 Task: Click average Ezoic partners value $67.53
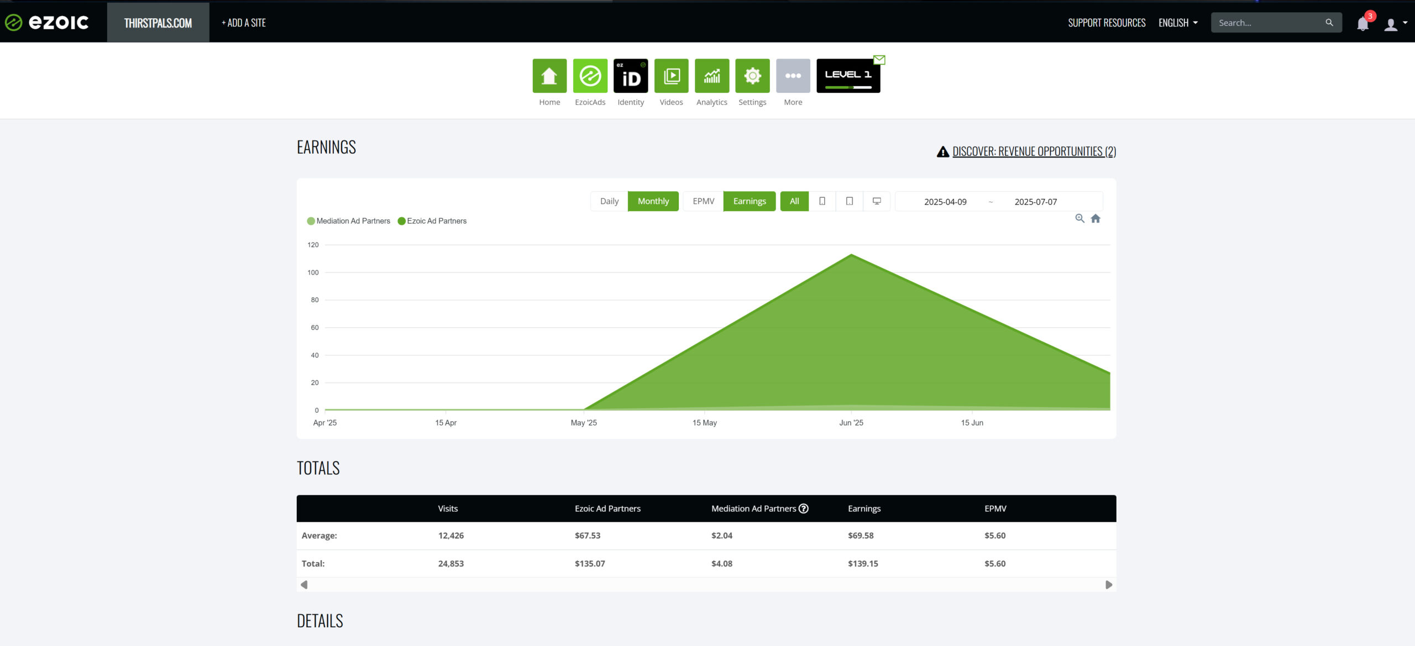point(588,535)
